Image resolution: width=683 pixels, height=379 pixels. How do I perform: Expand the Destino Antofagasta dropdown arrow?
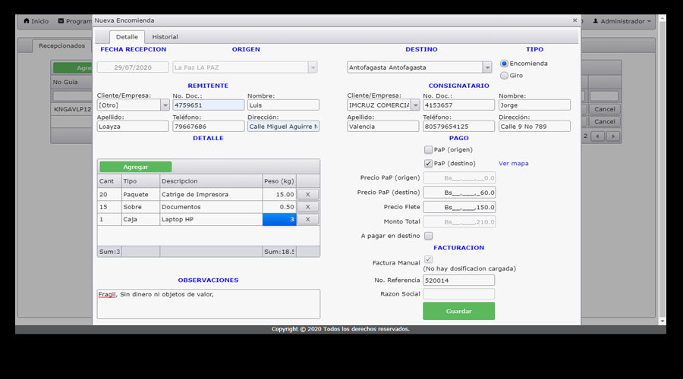coord(487,67)
